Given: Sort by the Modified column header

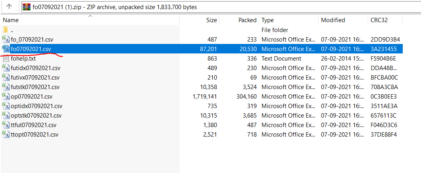Looking at the screenshot, I should 343,20.
